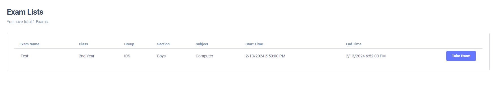Click the Computer subject cell

pos(204,56)
